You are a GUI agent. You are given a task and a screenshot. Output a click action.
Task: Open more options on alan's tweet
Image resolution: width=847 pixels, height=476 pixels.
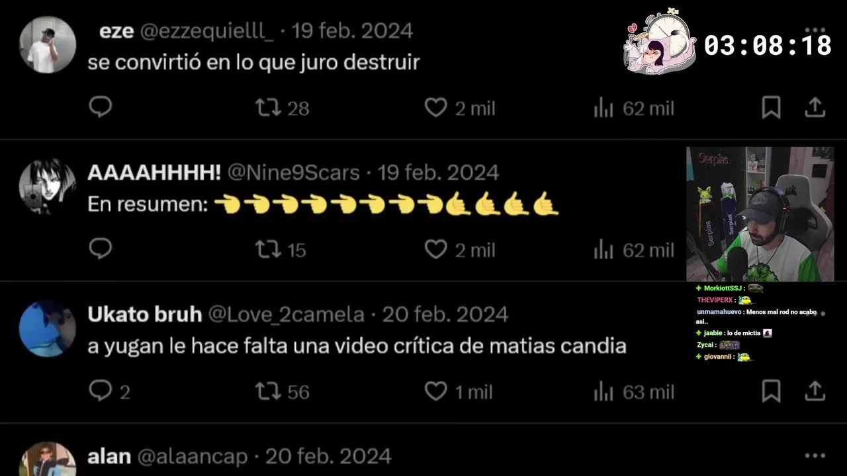coord(815,456)
